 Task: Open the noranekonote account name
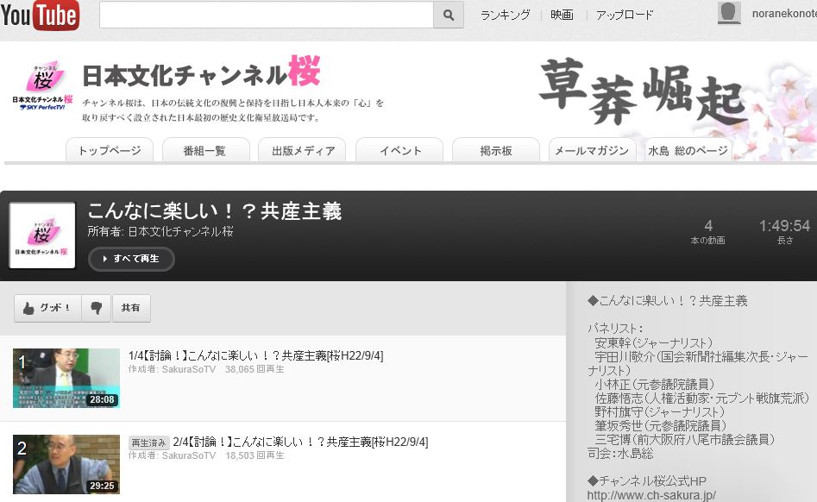(x=784, y=14)
